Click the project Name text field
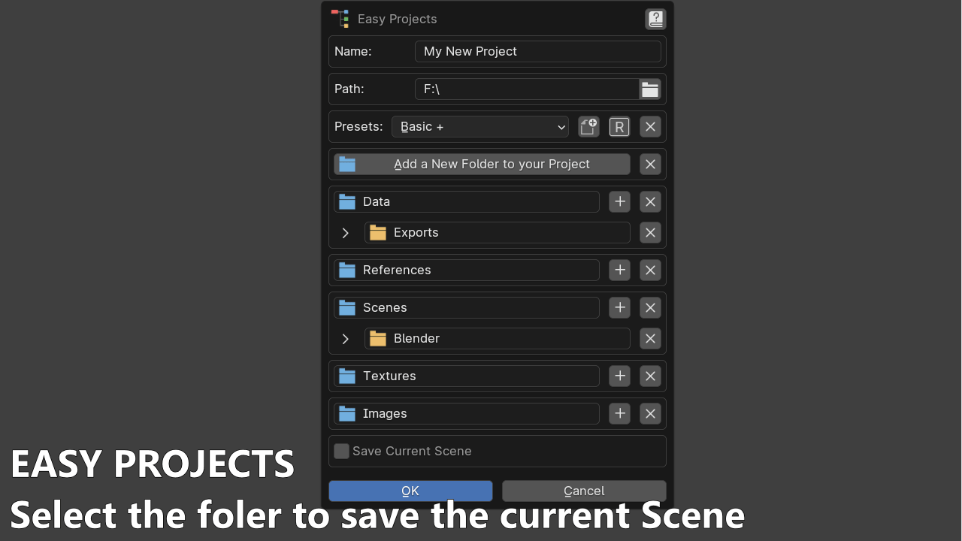The image size is (962, 541). 537,51
